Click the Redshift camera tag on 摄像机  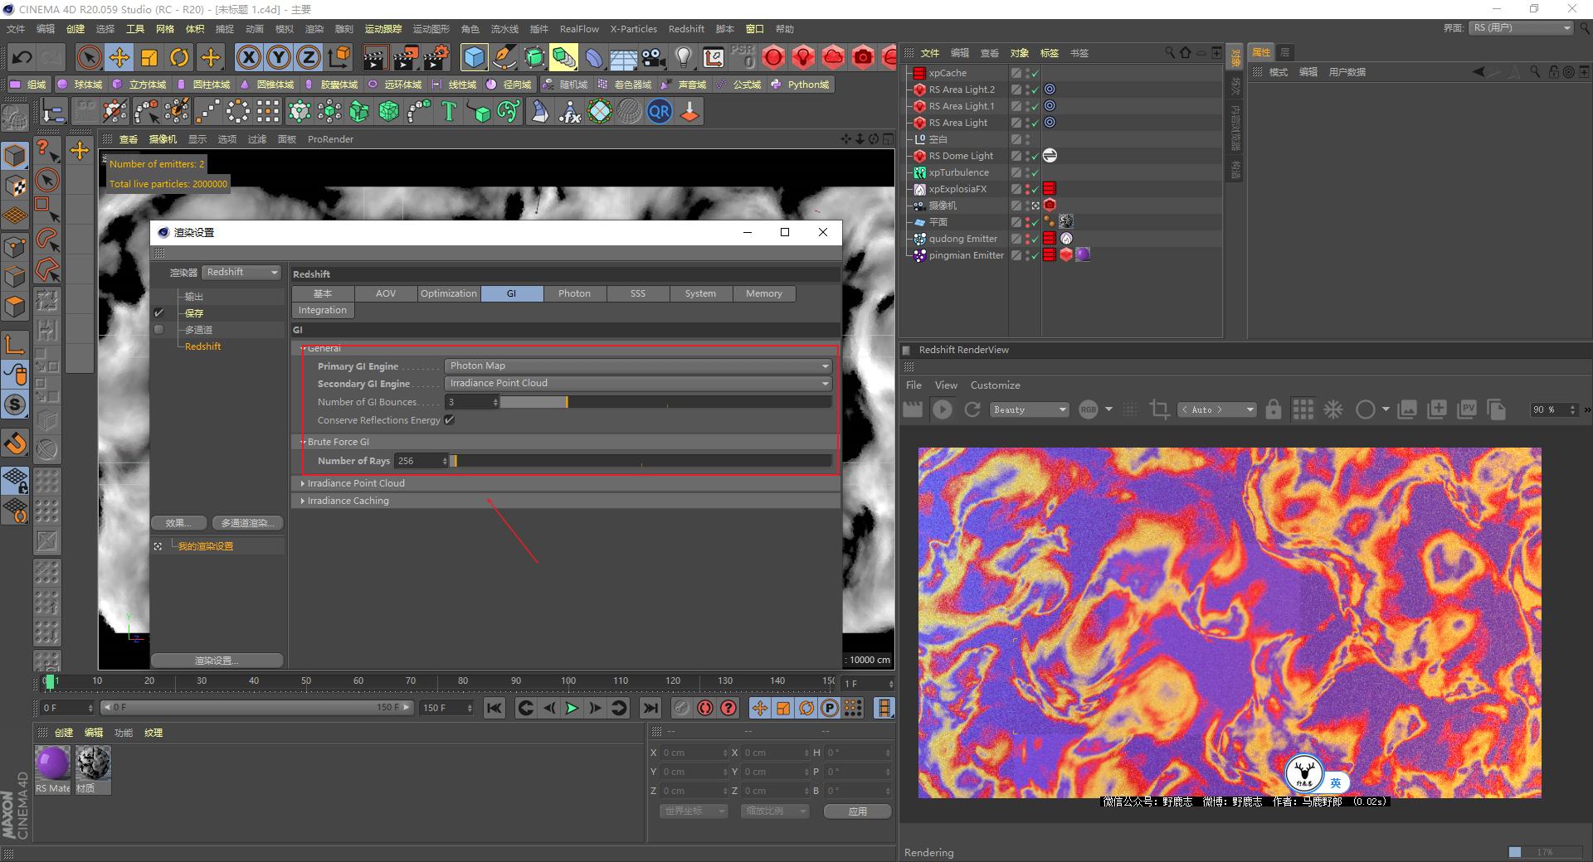(1050, 205)
